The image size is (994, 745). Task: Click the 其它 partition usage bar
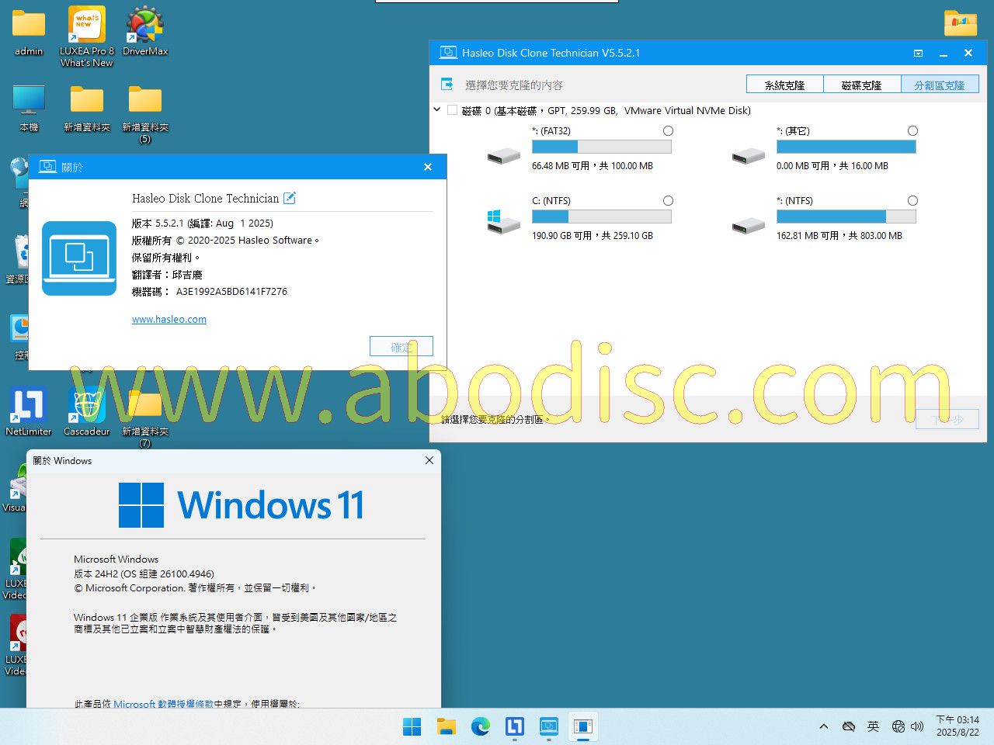[x=846, y=147]
